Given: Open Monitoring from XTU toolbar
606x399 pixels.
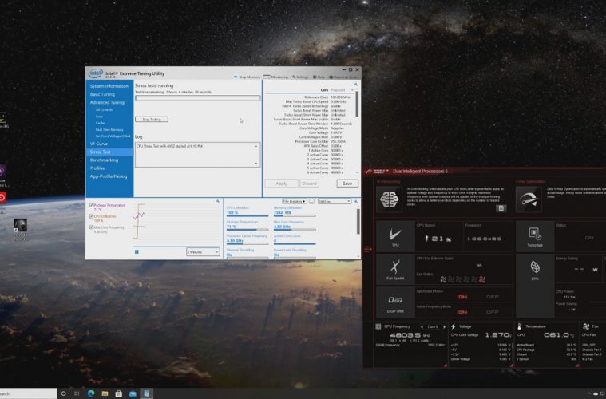Looking at the screenshot, I should 276,77.
